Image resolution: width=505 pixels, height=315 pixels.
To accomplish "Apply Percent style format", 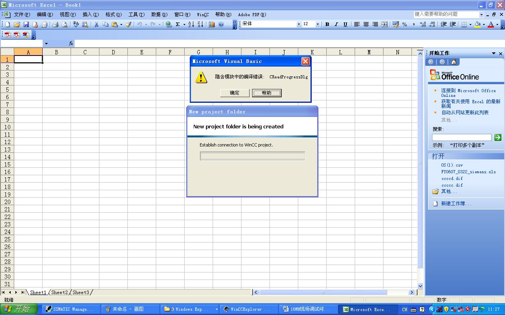I will [405, 24].
